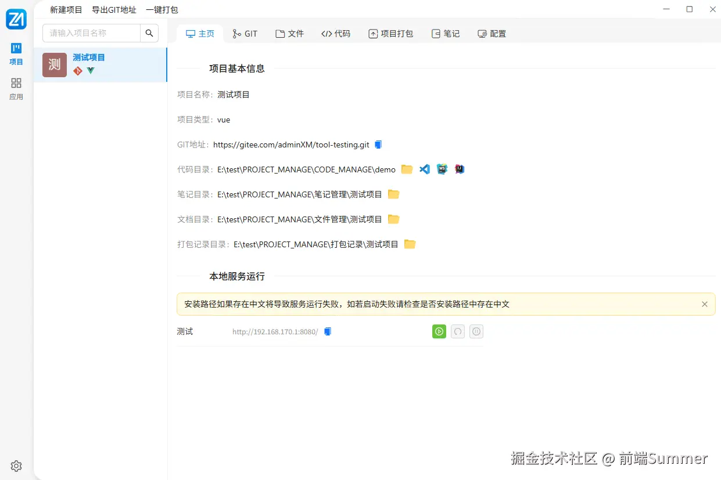Click the Vue logo on 测试项目

(x=91, y=70)
